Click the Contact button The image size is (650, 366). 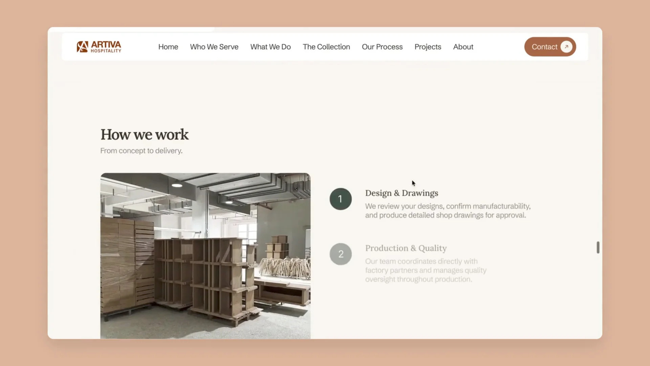[x=550, y=47]
